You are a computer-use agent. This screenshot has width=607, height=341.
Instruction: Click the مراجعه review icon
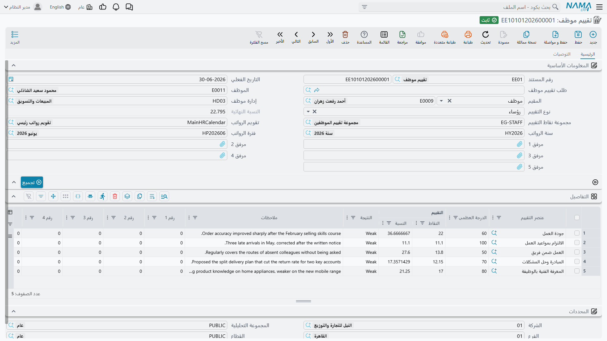402,34
